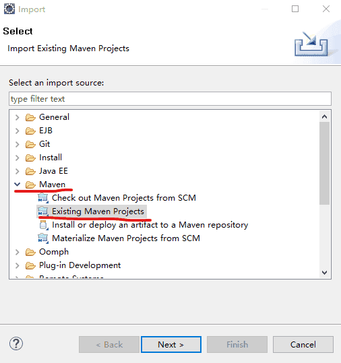This screenshot has height=363, width=341.
Task: Click the help question mark icon
Action: pyautogui.click(x=16, y=343)
